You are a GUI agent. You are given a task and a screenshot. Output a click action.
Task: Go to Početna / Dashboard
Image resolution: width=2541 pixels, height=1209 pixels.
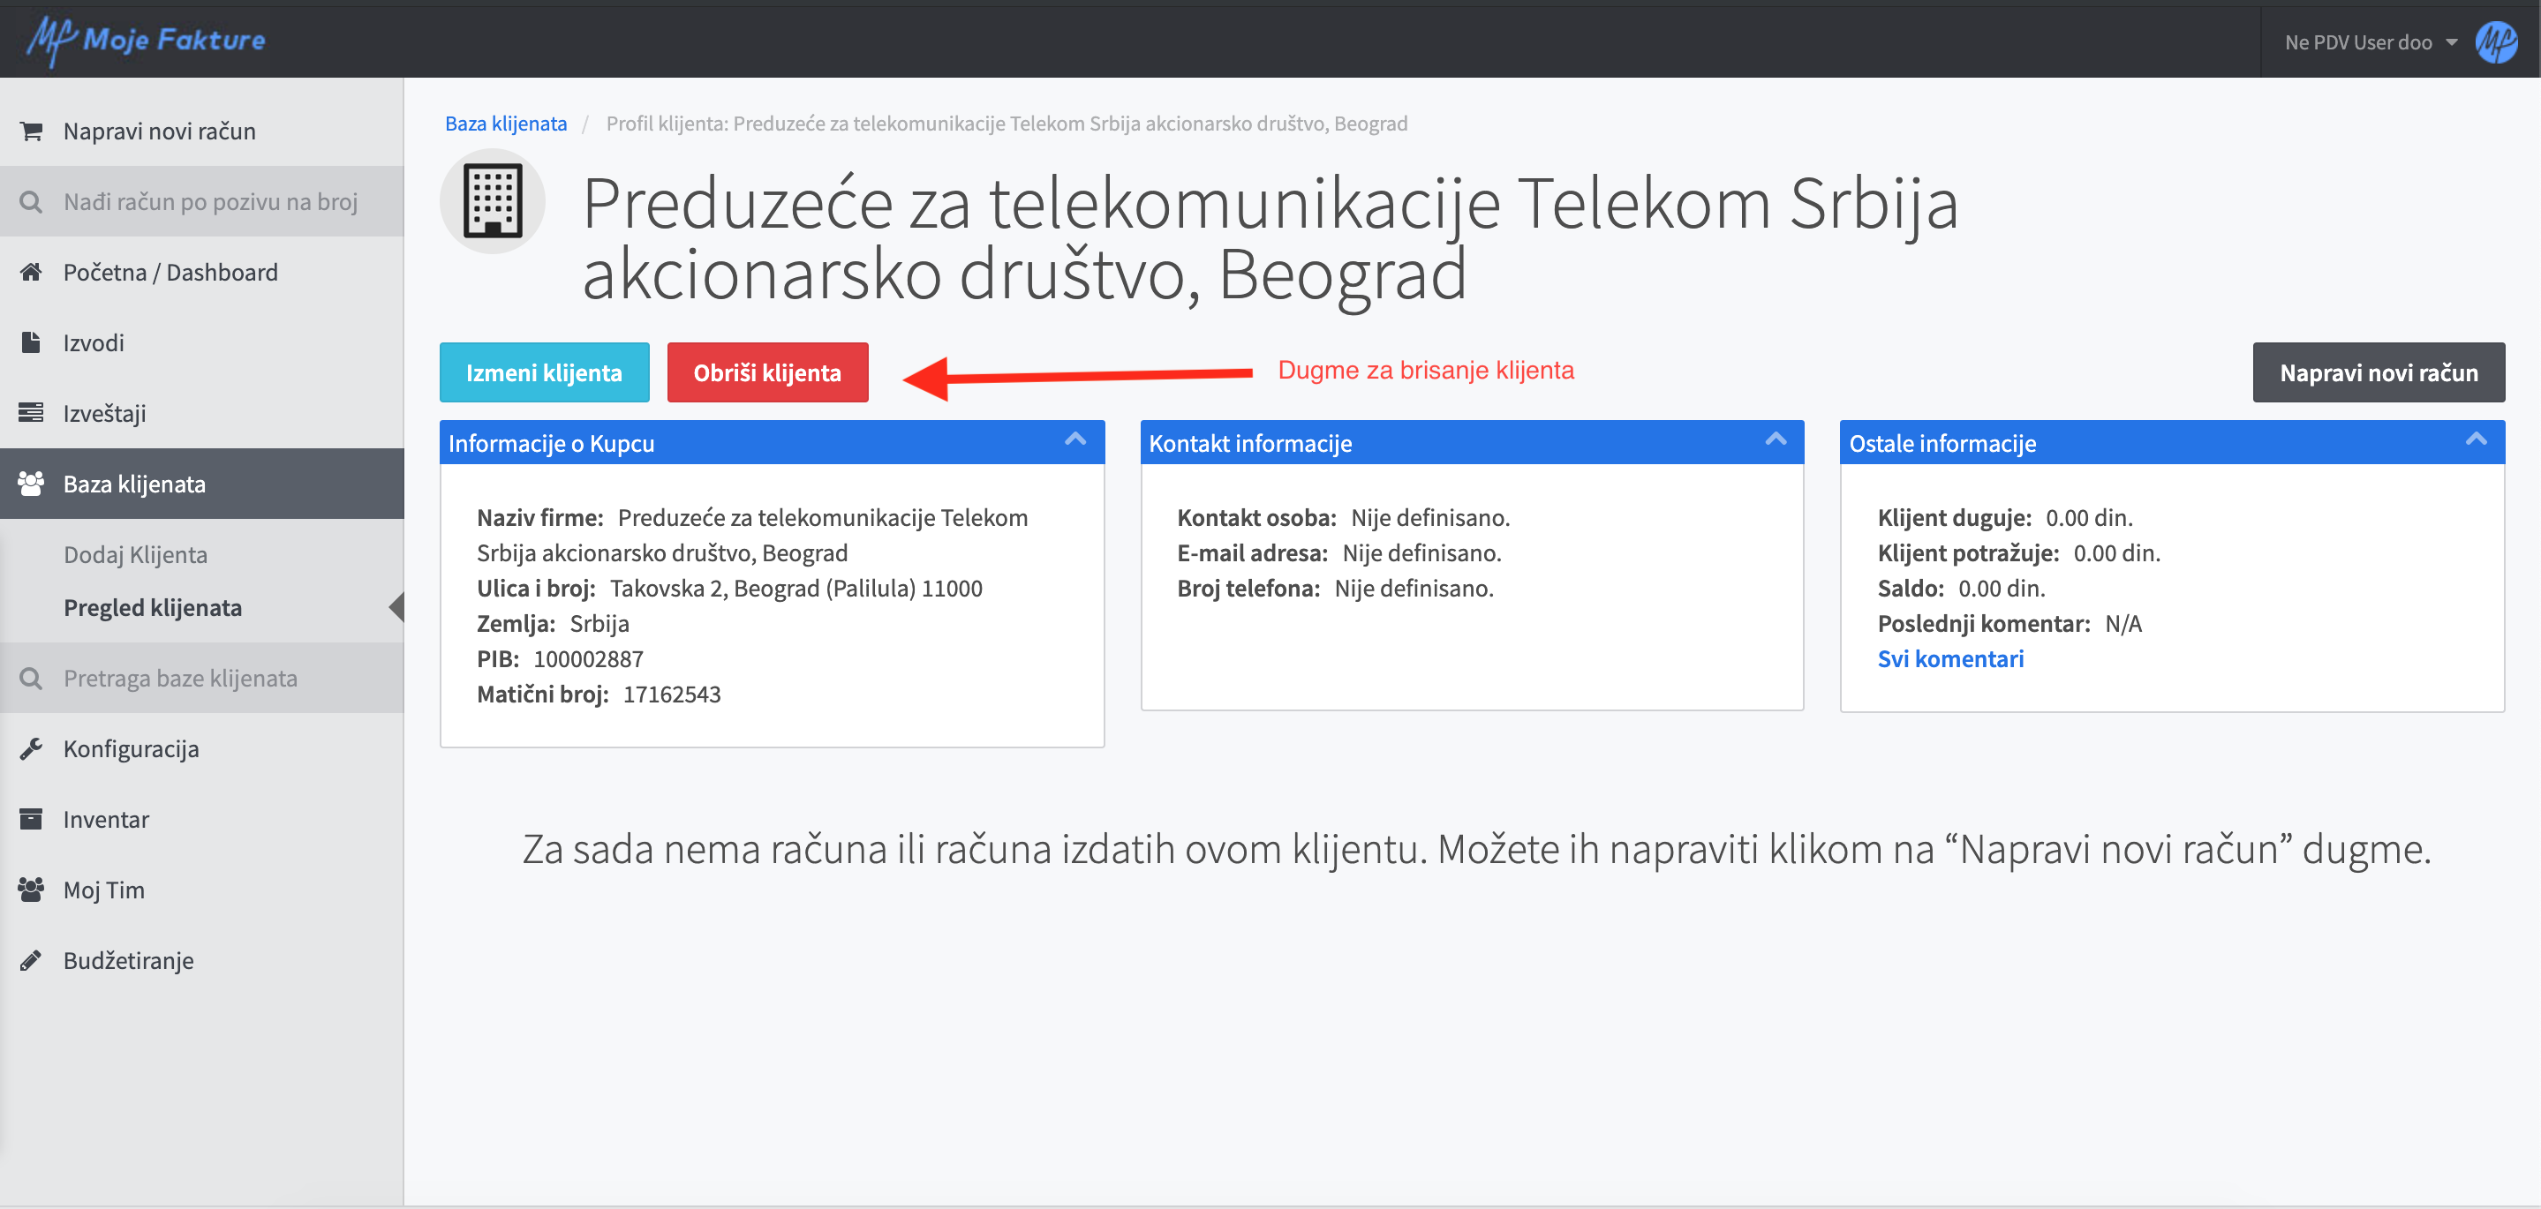(202, 272)
